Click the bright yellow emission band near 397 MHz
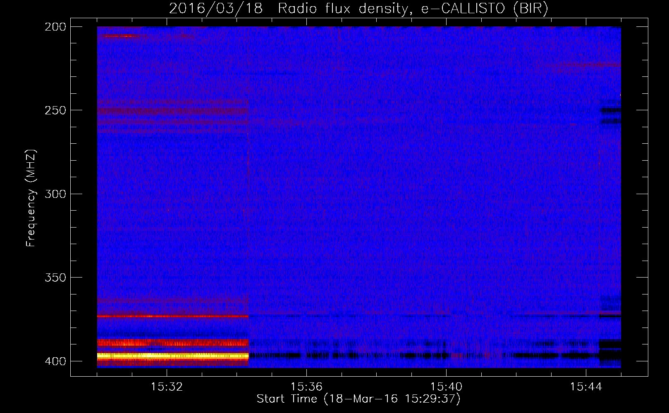The width and height of the screenshot is (669, 413). tap(172, 356)
